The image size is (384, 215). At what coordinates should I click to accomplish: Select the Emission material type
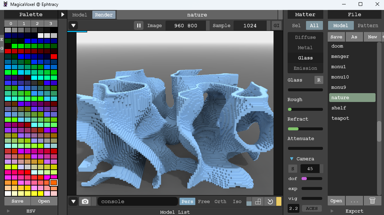tap(305, 68)
